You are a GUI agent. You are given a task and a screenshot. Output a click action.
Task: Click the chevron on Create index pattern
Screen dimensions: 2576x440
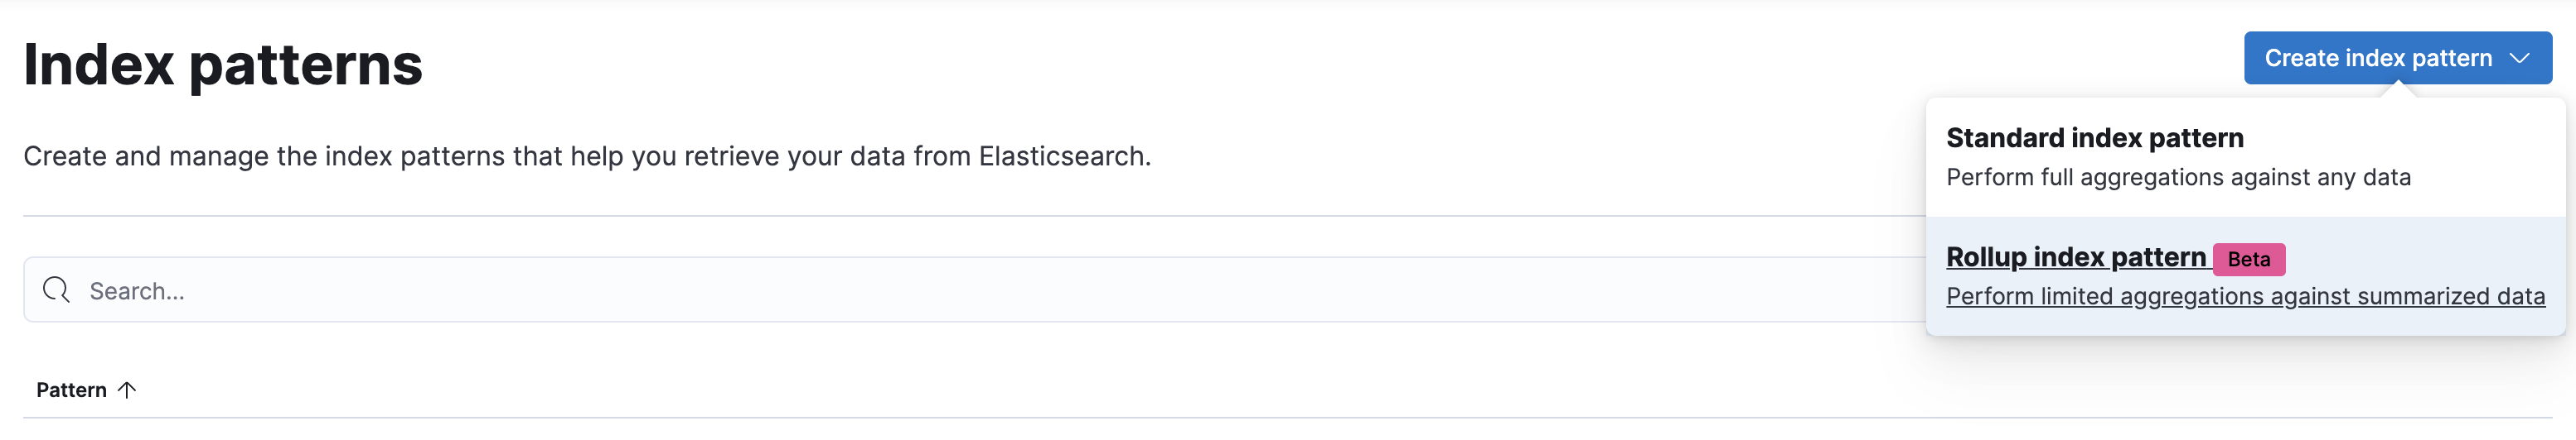(x=2519, y=59)
